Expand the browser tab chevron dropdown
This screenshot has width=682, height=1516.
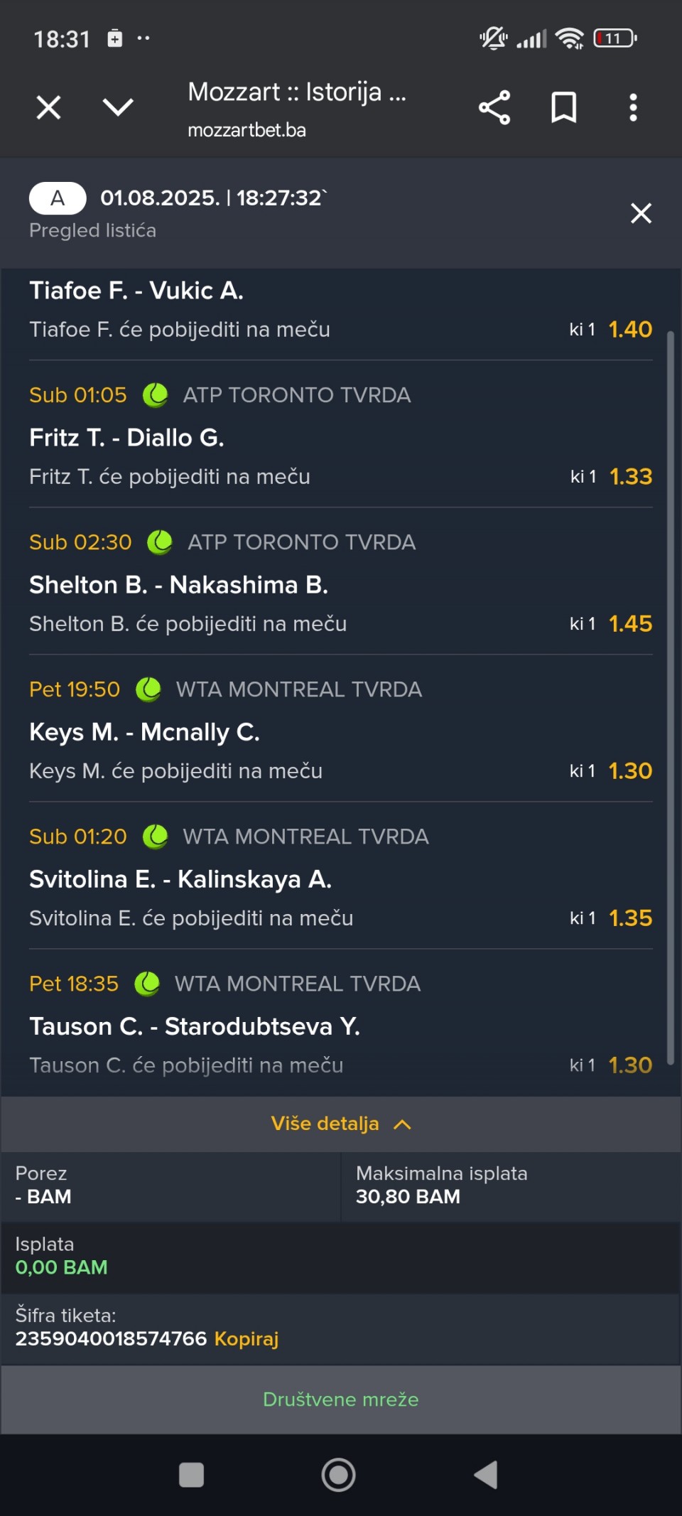click(118, 107)
